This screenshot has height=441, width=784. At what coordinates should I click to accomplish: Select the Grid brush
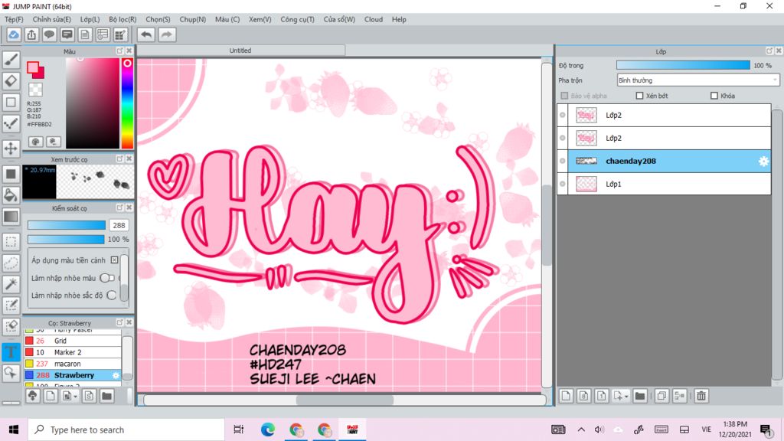coord(73,341)
